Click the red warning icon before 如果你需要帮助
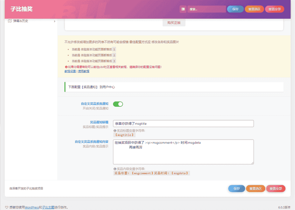 [x=66, y=67]
